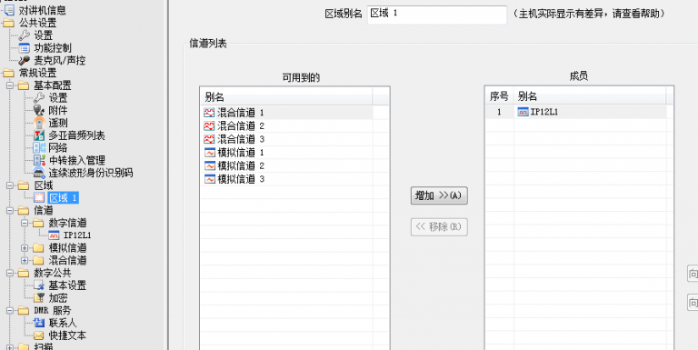Open 多亚音频列表 in the tree
Image resolution: width=698 pixels, height=350 pixels.
pyautogui.click(x=76, y=135)
